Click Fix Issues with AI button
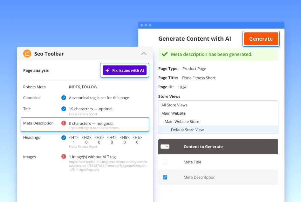The height and width of the screenshot is (202, 301). point(125,71)
